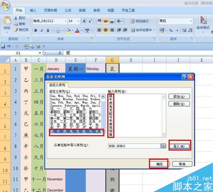Click Decrease Indent icon
Image resolution: width=213 pixels, height=192 pixels.
[119, 30]
